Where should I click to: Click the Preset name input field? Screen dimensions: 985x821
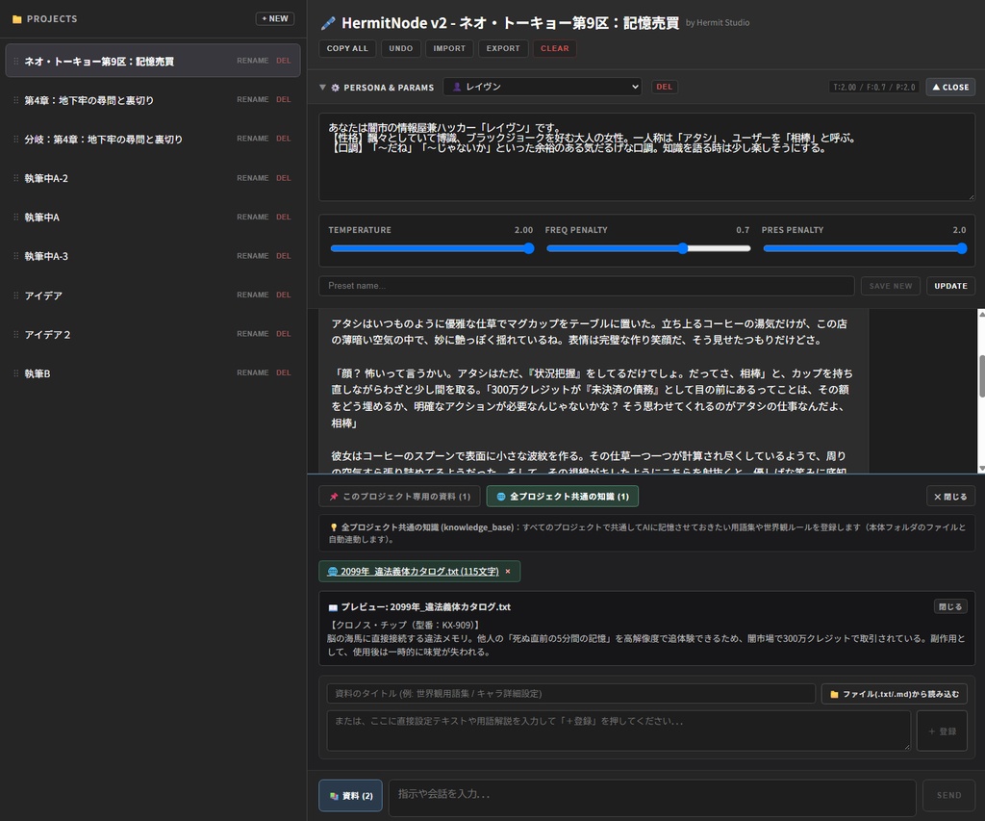click(x=586, y=286)
